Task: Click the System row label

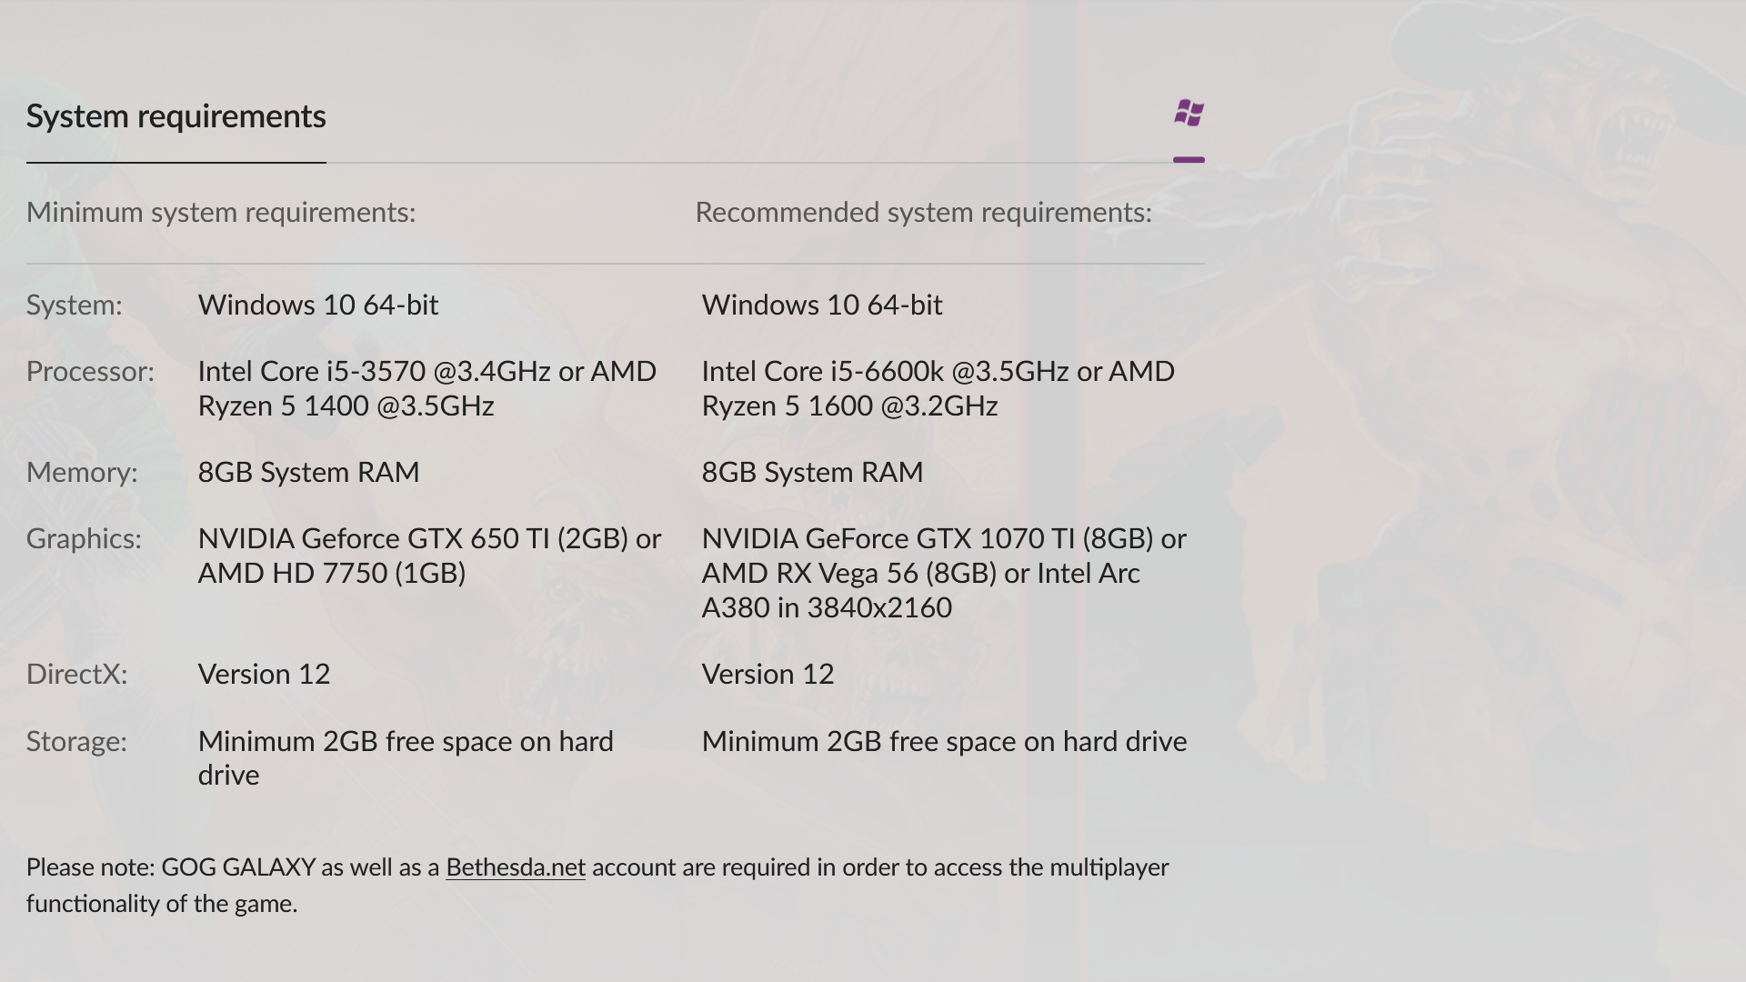Action: (x=74, y=306)
